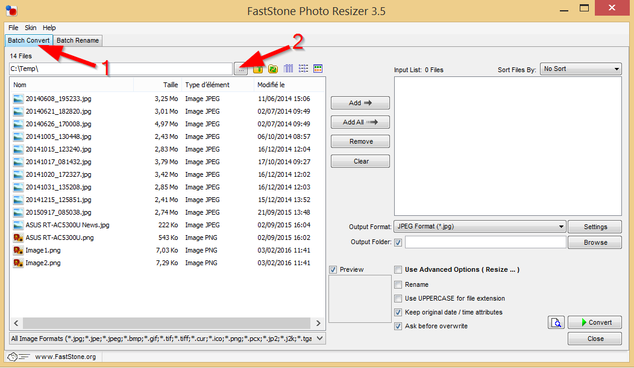Click the Clear button
634x368 pixels.
[x=360, y=161]
